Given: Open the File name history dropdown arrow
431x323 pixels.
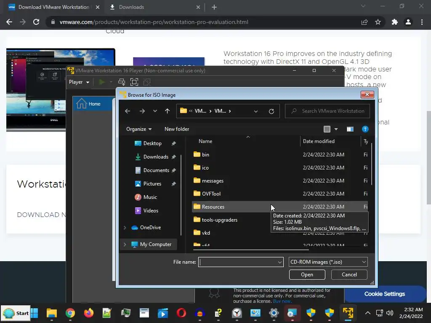Looking at the screenshot, I should pyautogui.click(x=280, y=262).
